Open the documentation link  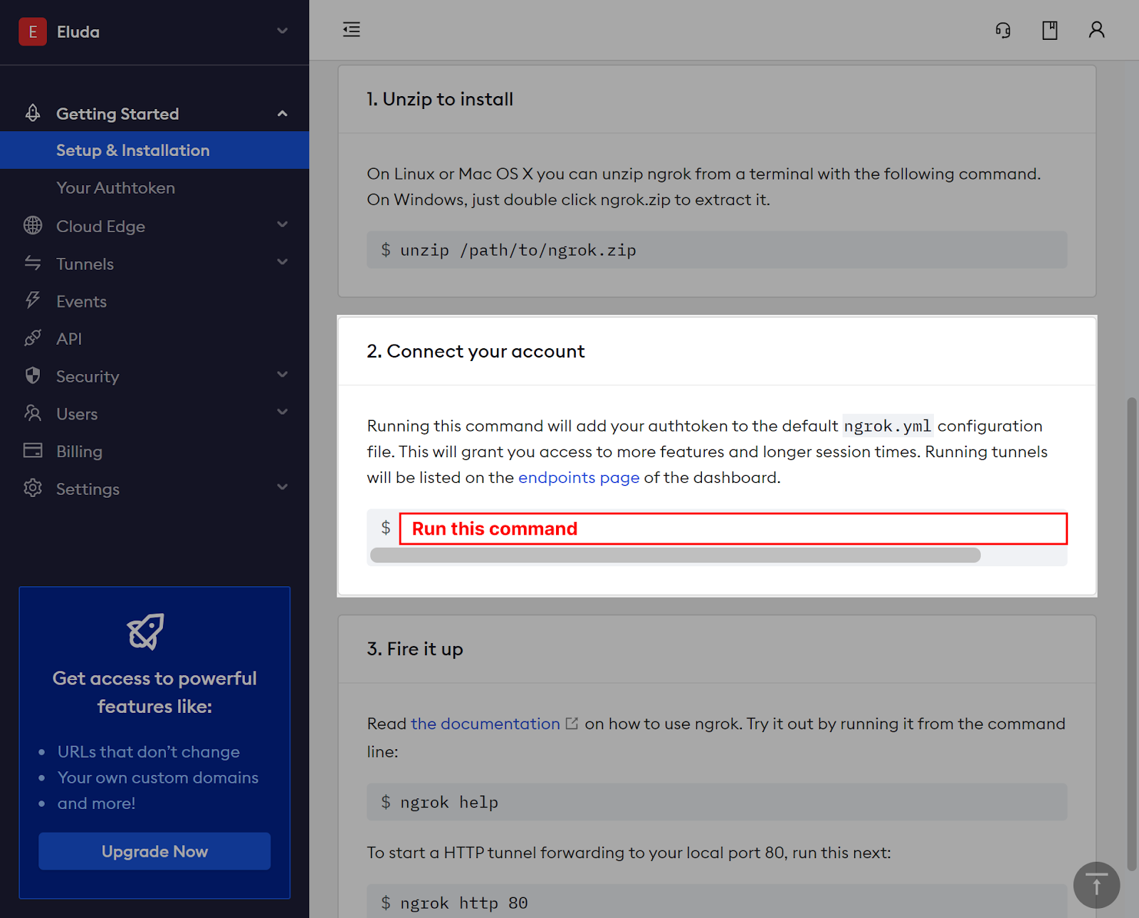(x=485, y=724)
